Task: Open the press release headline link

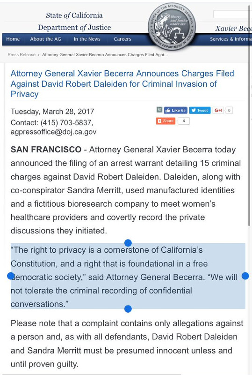Action: [122, 84]
